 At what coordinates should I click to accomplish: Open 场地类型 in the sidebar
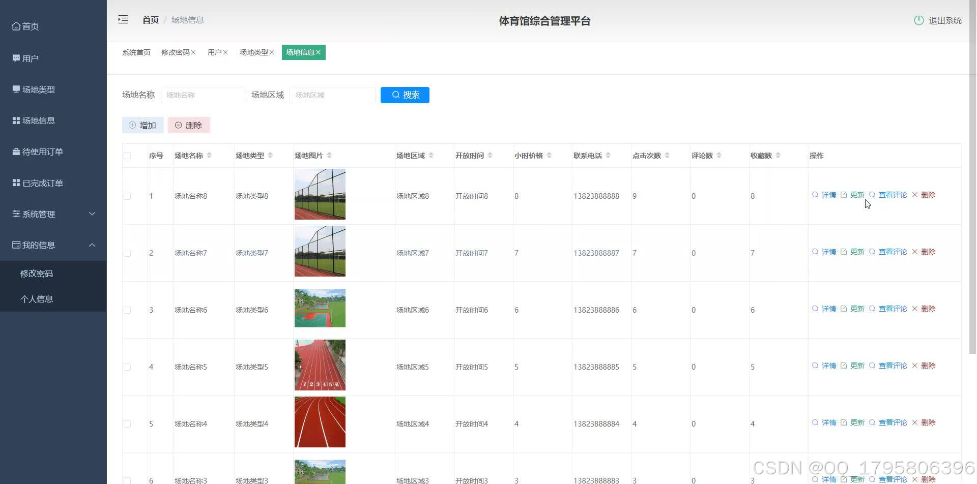pyautogui.click(x=53, y=89)
